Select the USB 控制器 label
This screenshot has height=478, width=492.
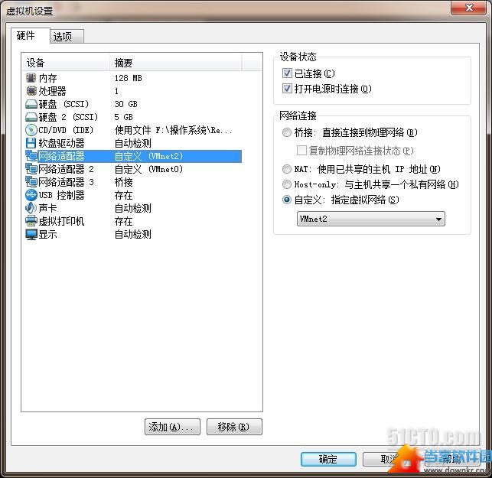pos(61,195)
